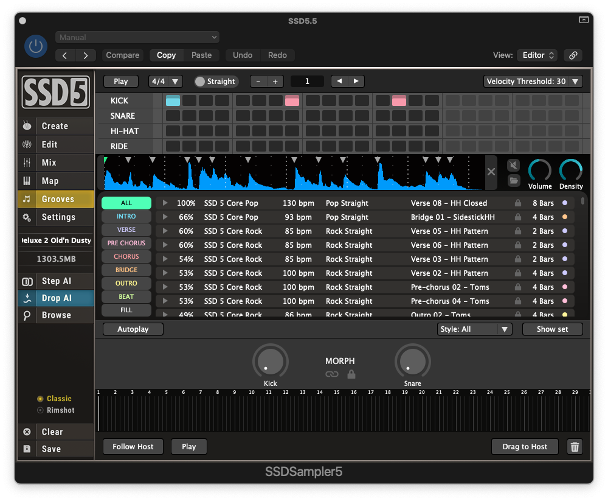Filter grooves by CHORUS

pos(126,256)
